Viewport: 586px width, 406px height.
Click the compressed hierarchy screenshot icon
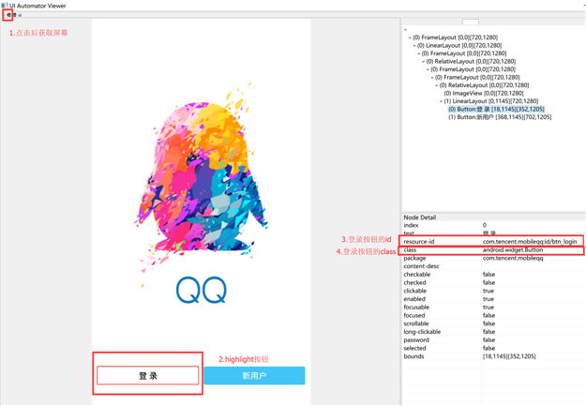[15, 15]
